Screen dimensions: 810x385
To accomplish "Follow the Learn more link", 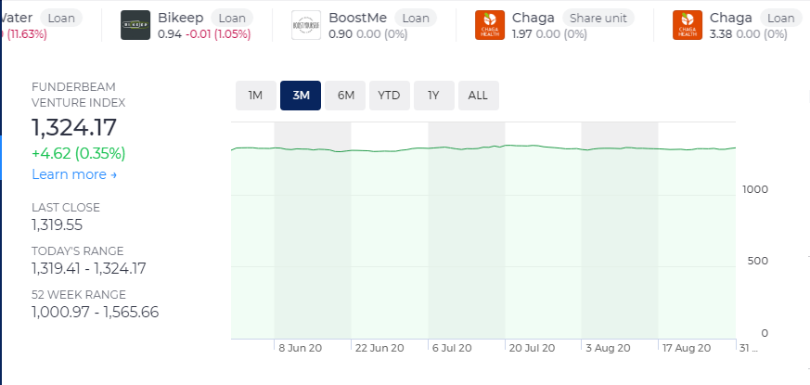I will coord(74,174).
